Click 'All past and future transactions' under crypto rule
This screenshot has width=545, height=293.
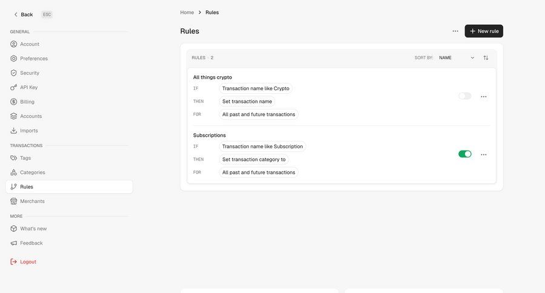(259, 114)
